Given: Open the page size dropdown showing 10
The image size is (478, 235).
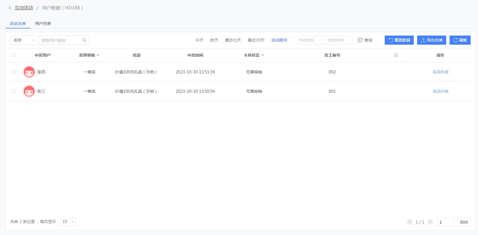Looking at the screenshot, I should click(x=68, y=222).
